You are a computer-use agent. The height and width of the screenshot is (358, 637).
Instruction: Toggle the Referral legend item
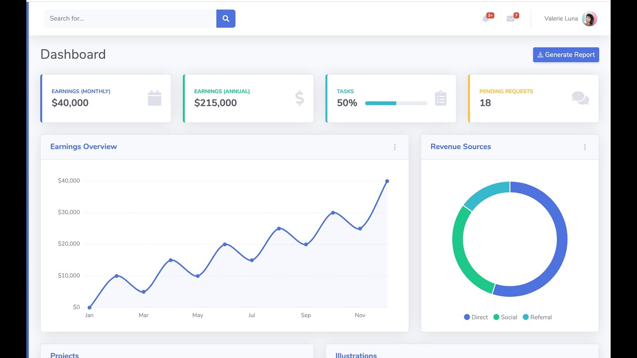pos(537,317)
